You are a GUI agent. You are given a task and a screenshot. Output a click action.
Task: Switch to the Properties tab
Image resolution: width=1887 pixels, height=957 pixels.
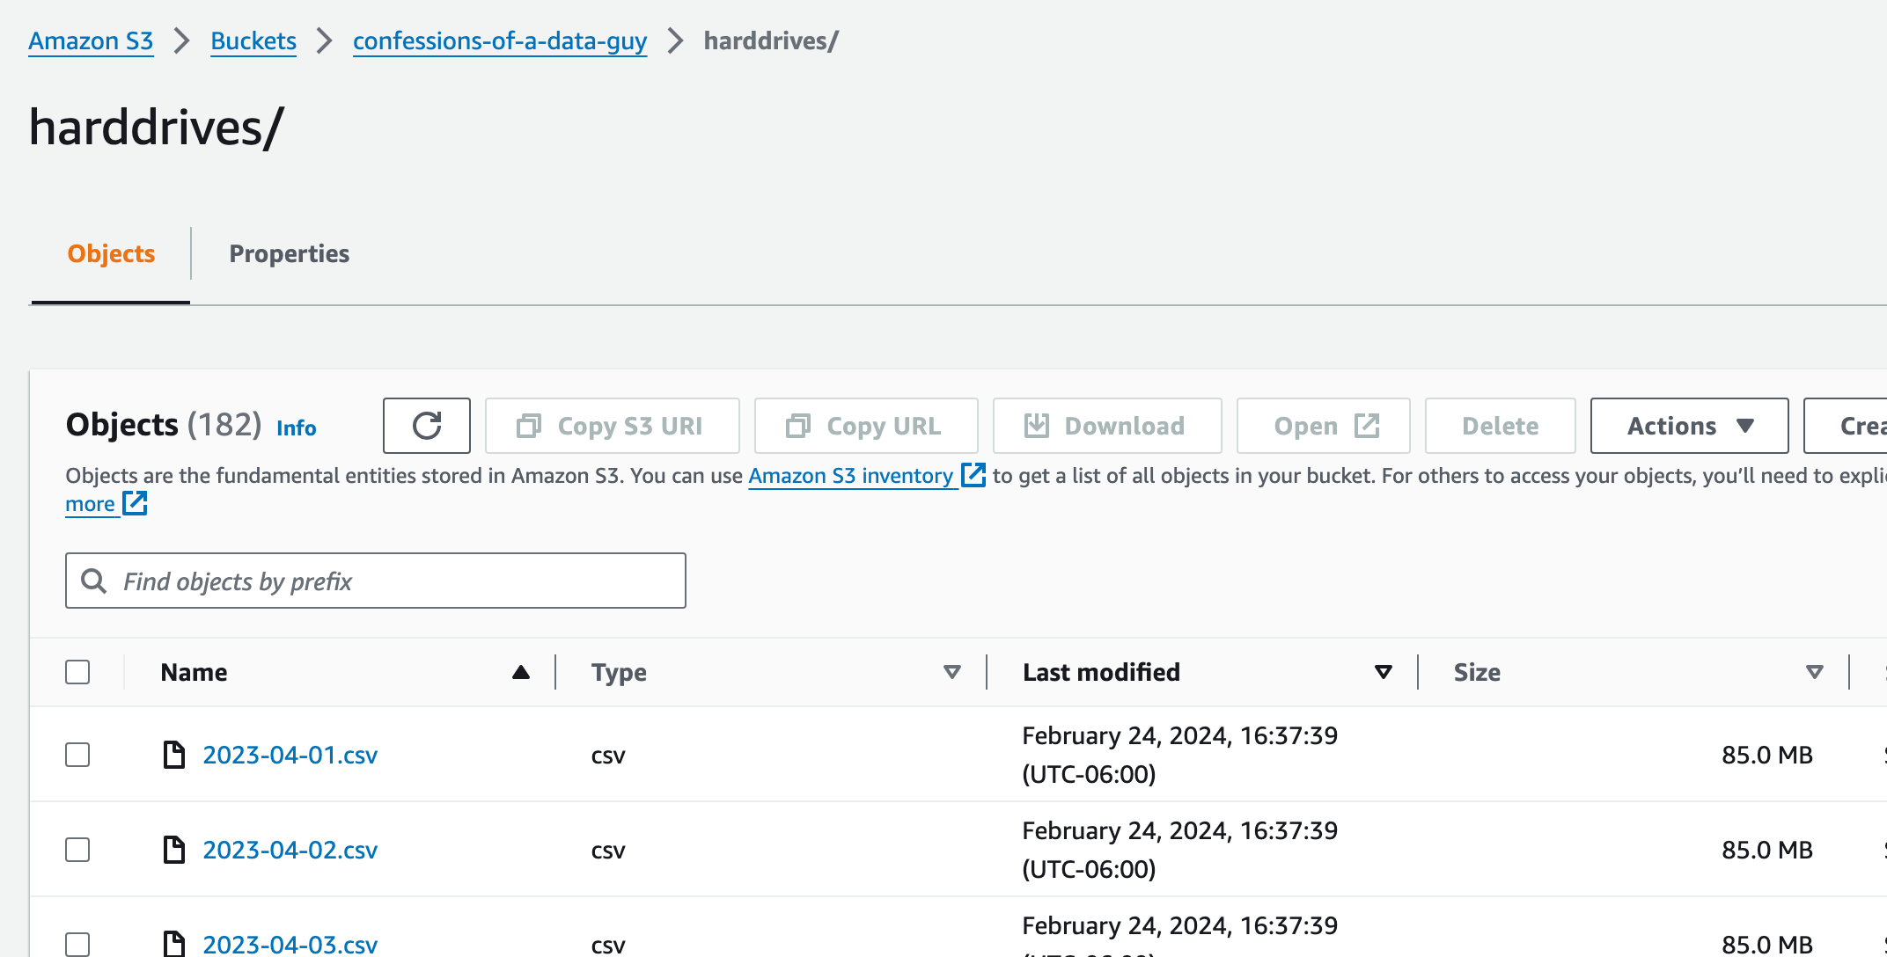tap(289, 253)
